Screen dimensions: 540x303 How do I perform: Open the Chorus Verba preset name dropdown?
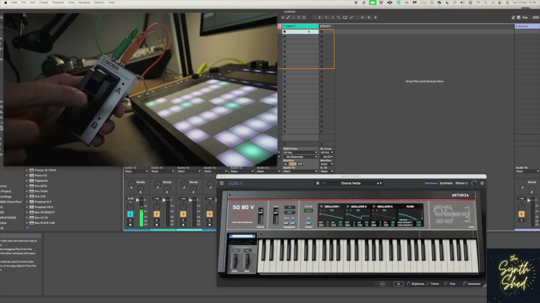click(x=351, y=183)
